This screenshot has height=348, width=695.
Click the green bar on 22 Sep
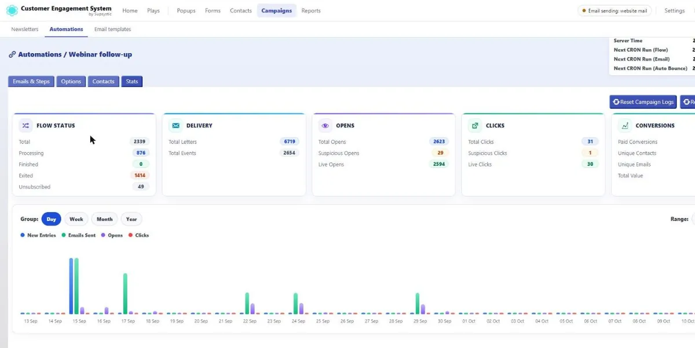point(247,303)
